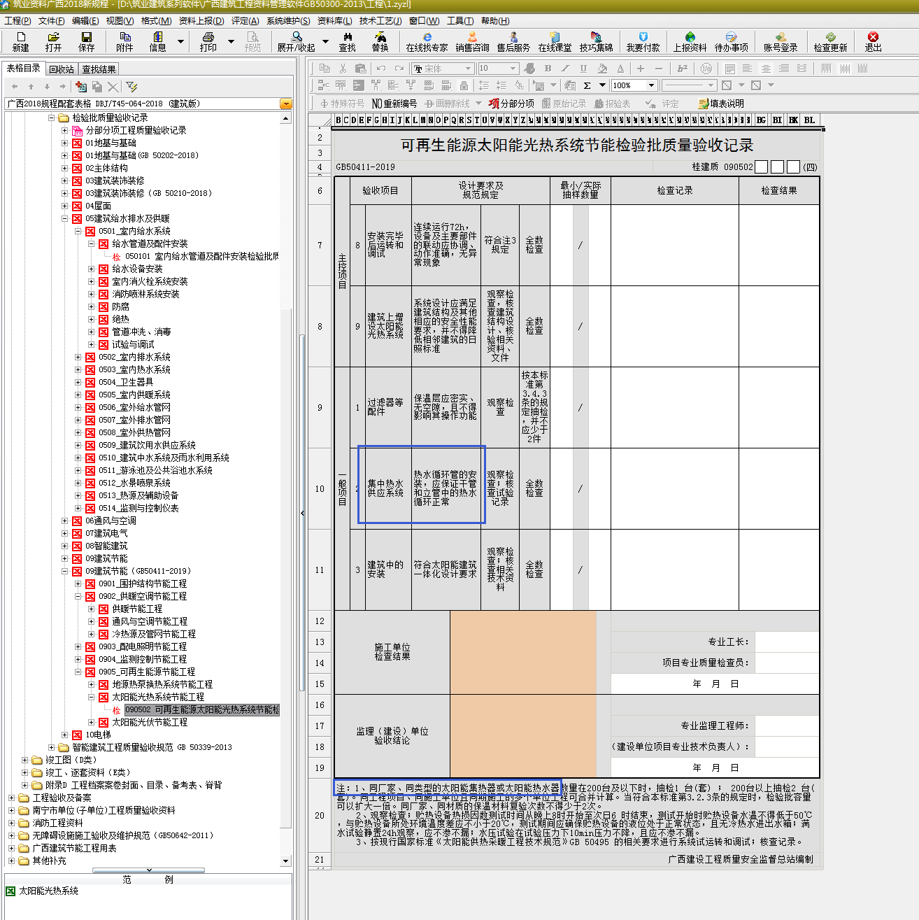Screen dimensions: 919x920
Task: Toggle underline formatting
Action: [x=583, y=69]
